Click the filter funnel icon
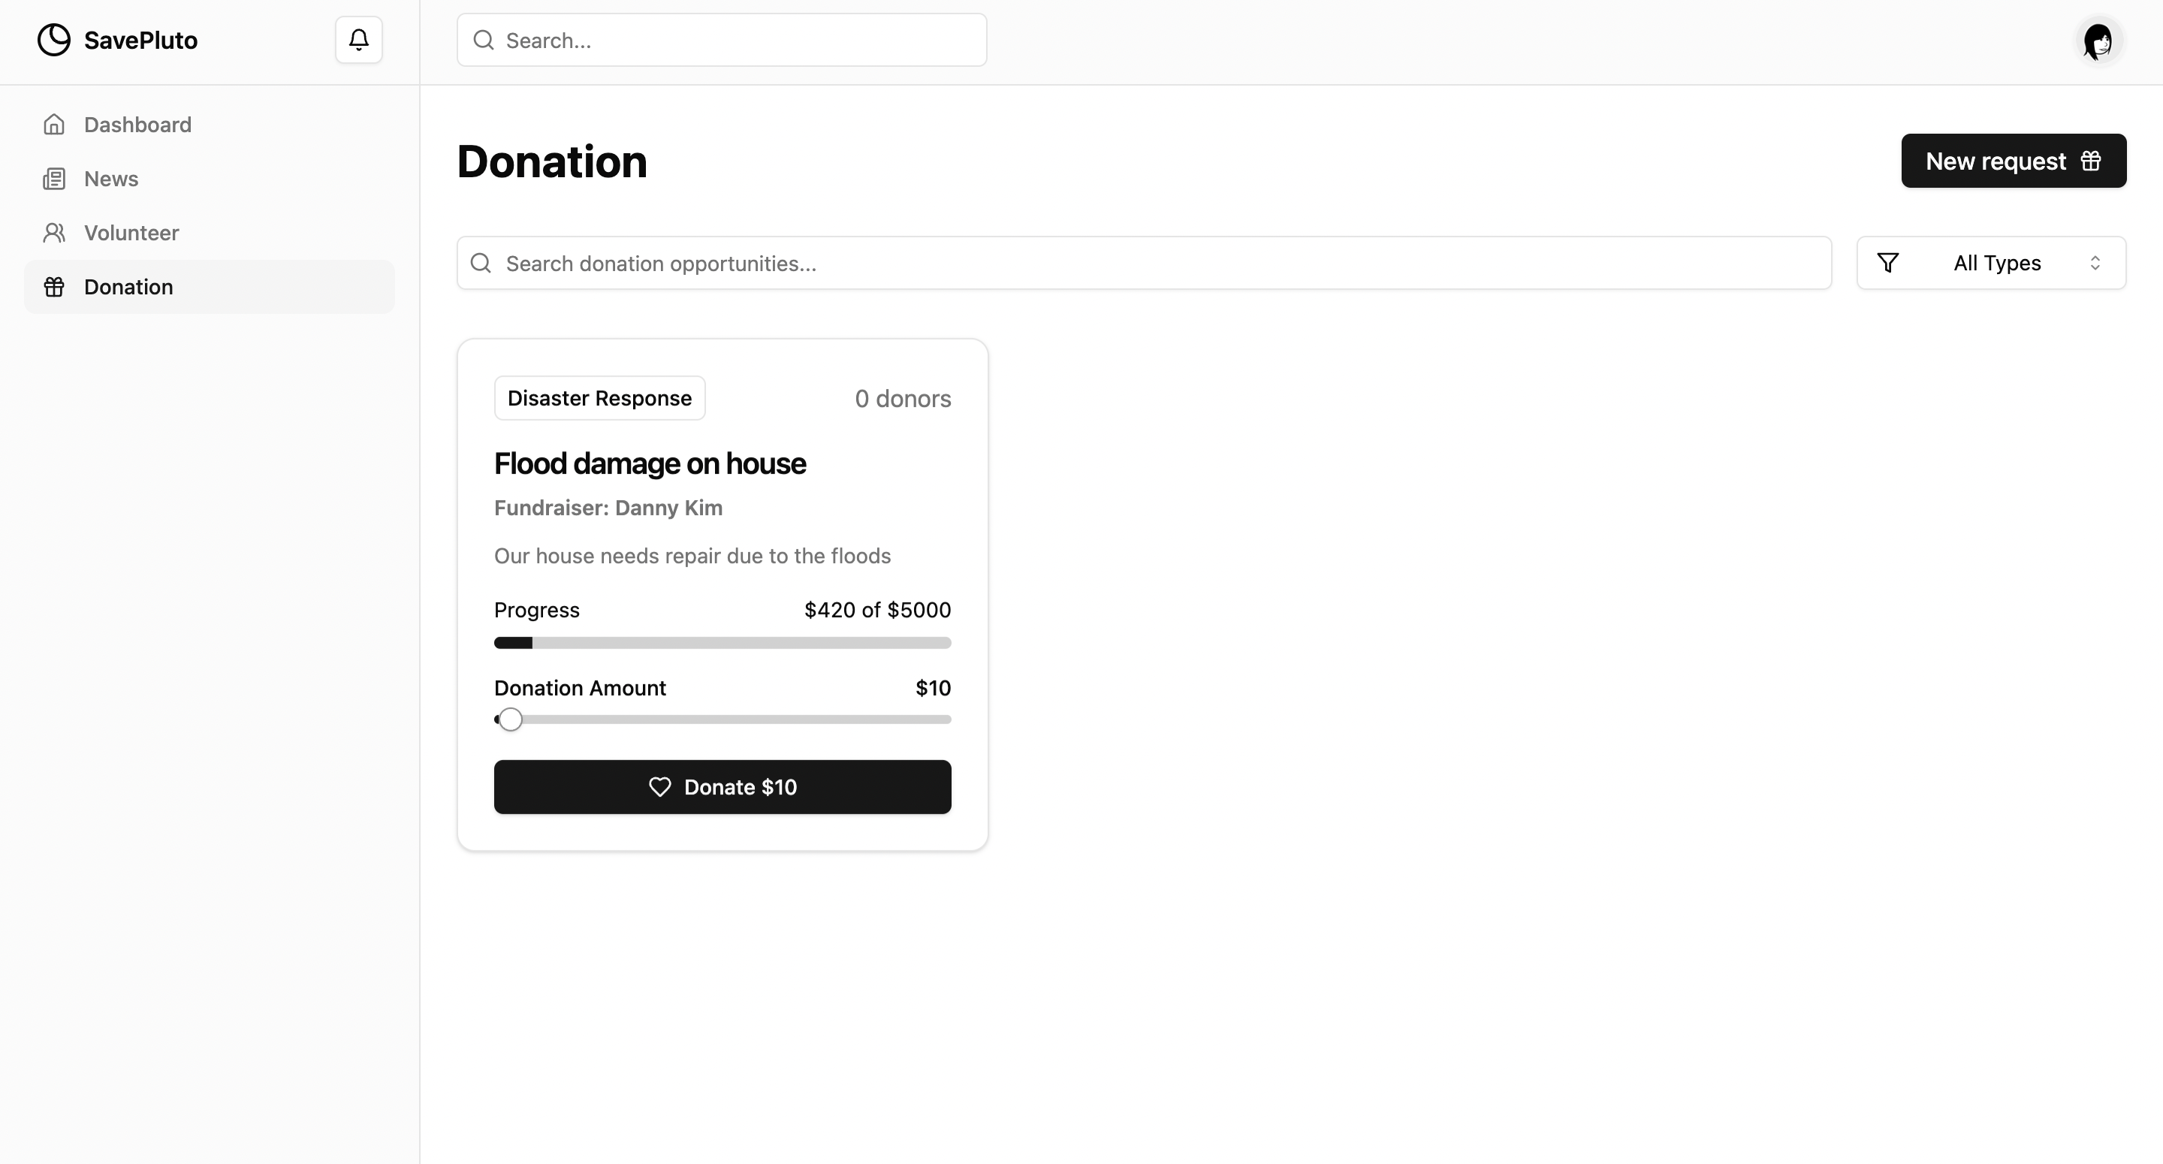 [1887, 263]
